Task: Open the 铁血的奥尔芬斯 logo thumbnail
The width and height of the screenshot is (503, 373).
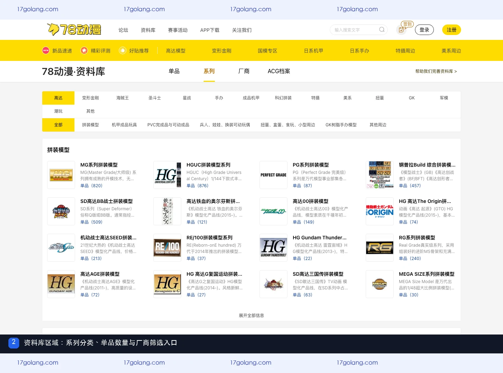Action: pyautogui.click(x=167, y=211)
